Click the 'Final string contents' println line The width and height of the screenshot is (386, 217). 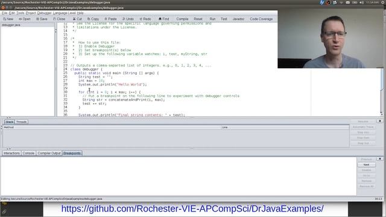[131, 115]
